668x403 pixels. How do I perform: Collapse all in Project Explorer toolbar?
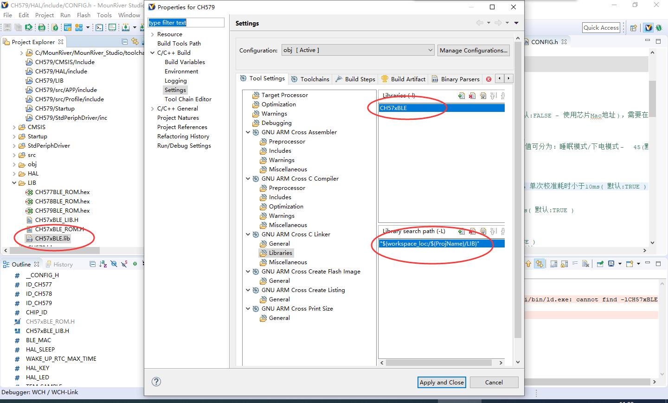[124, 42]
